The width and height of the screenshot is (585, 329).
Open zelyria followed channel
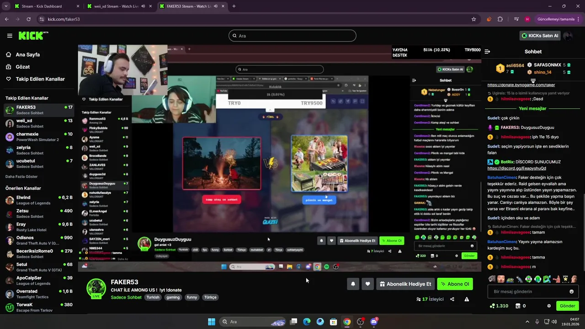(38, 150)
